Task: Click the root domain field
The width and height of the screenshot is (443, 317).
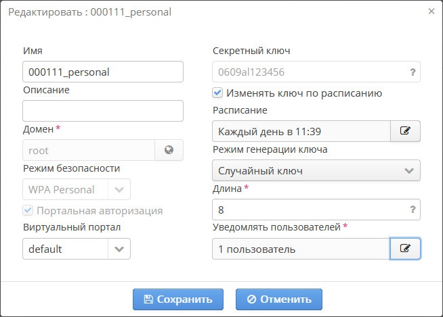Action: point(89,151)
